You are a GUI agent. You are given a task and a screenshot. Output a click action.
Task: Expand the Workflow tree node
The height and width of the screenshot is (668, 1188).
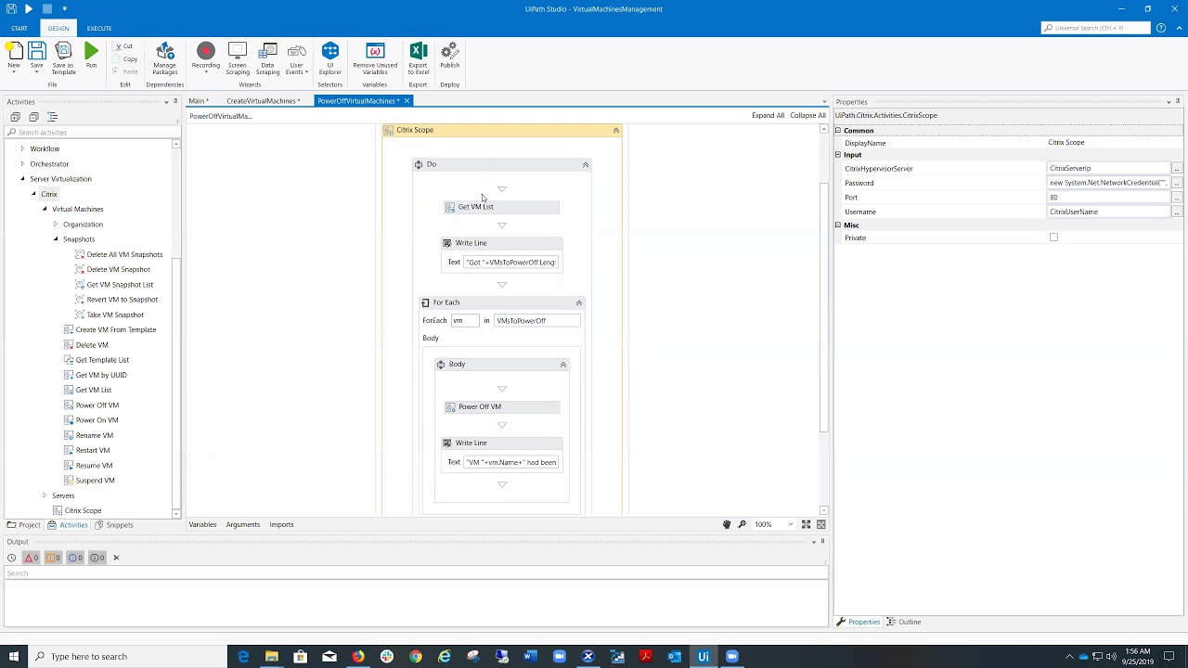[22, 148]
